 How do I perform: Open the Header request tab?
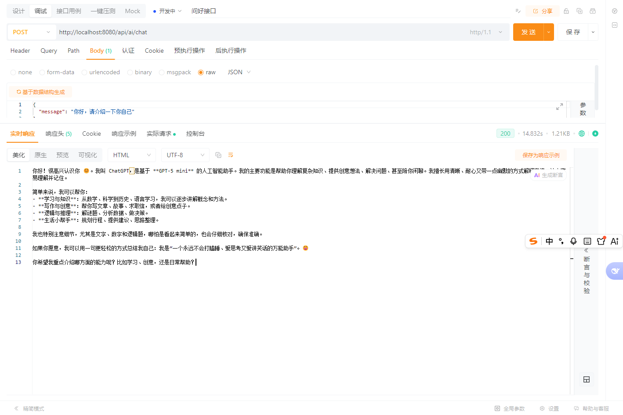click(20, 51)
